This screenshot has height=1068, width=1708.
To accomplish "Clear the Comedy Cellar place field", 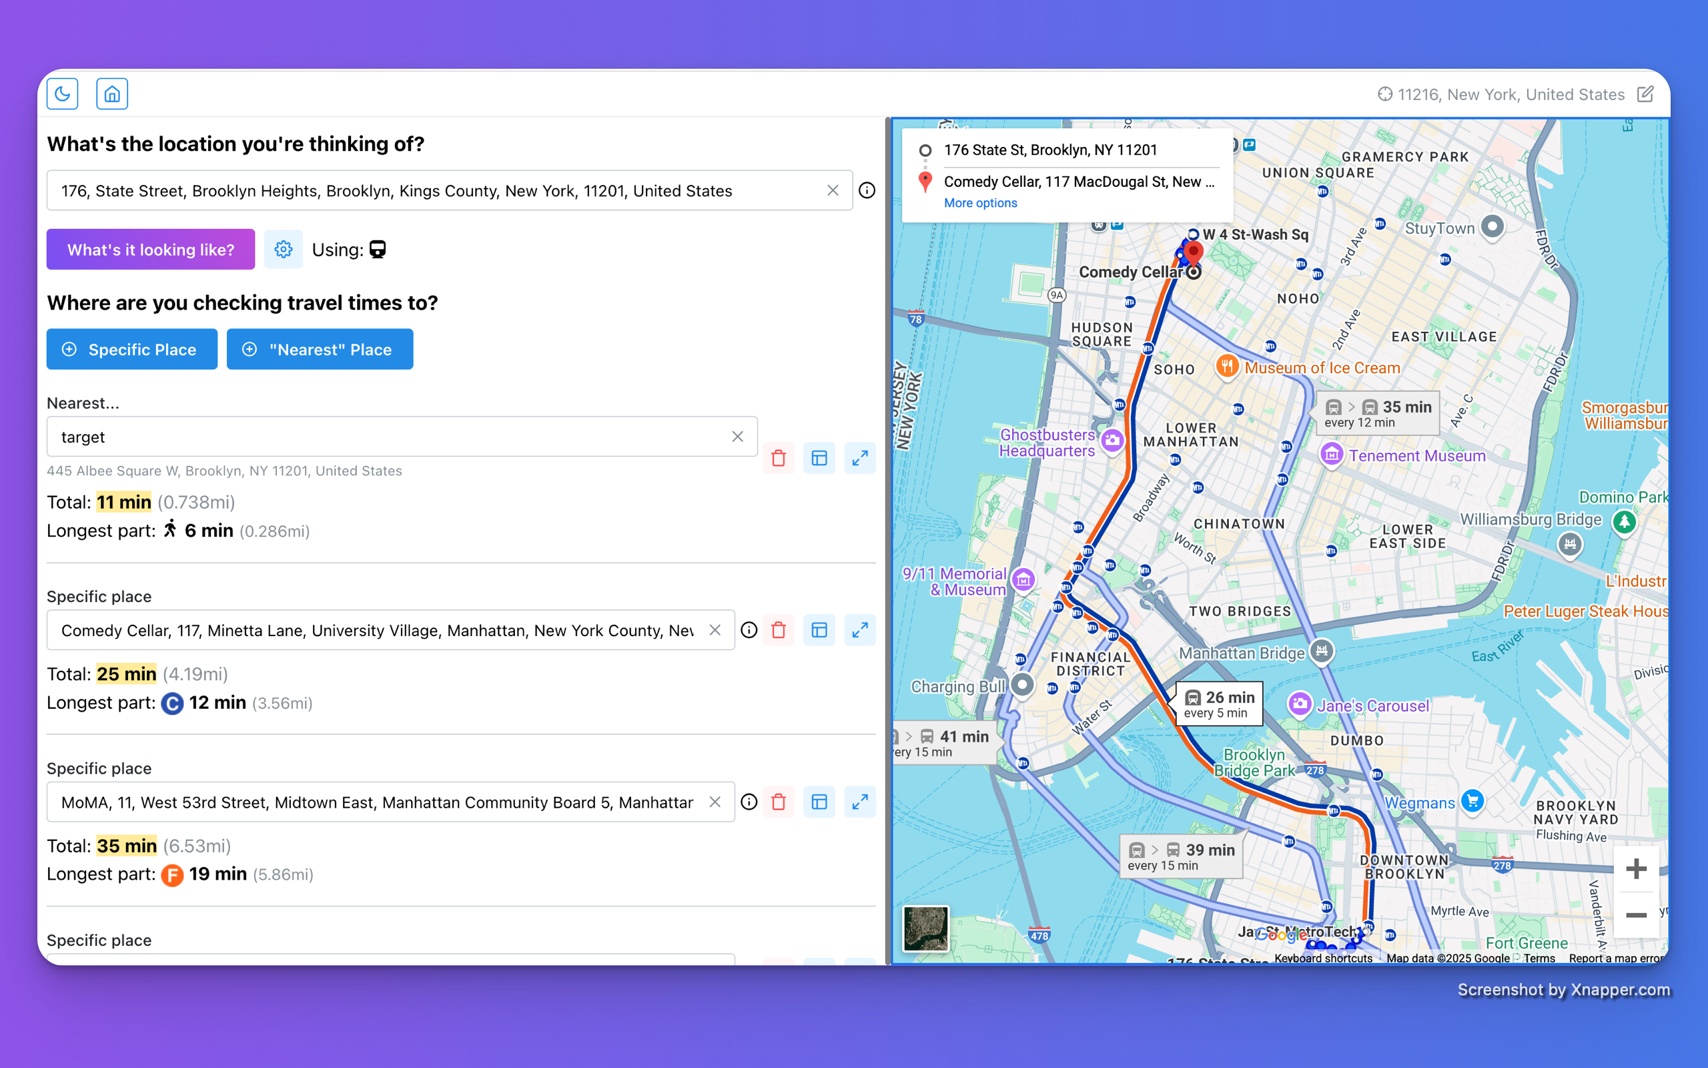I will [715, 630].
